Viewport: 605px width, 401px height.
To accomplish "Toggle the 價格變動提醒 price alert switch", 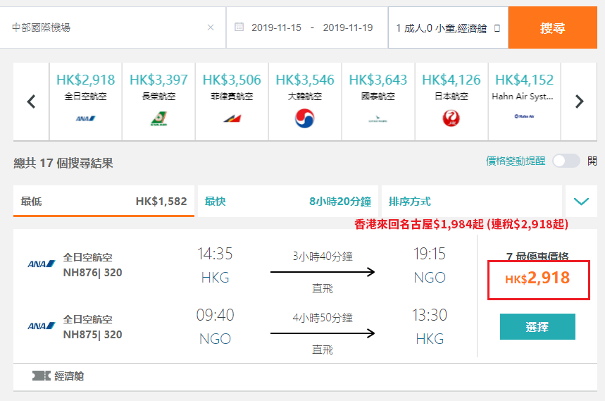I will [566, 161].
